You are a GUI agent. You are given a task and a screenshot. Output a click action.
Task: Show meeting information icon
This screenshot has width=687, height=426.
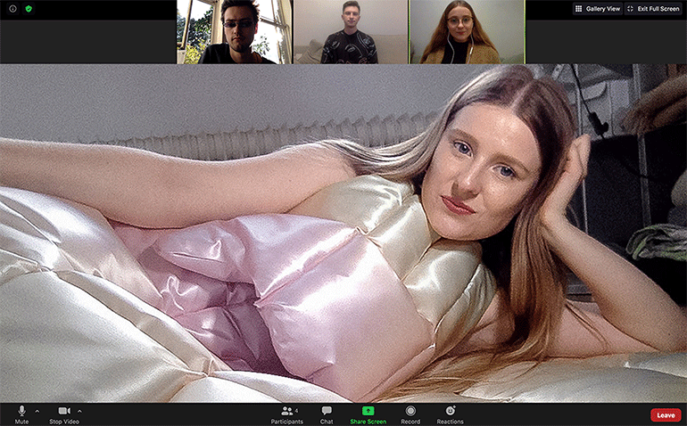[x=12, y=9]
